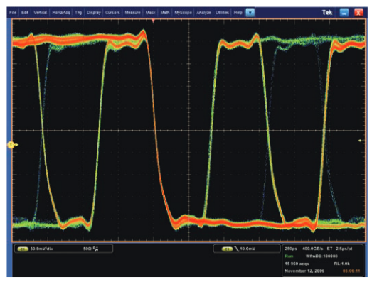Open the Display menu
372x282 pixels.
pos(94,13)
